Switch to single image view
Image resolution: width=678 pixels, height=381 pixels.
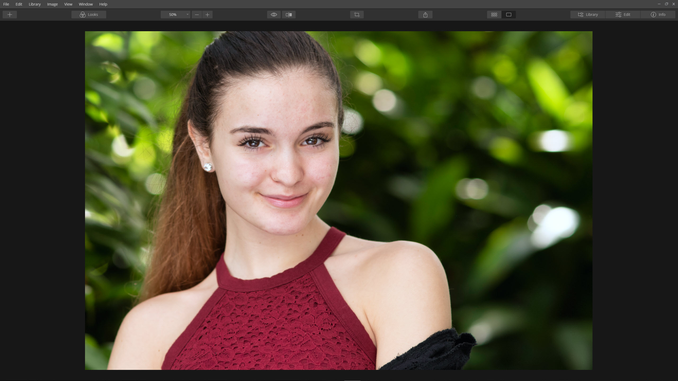click(x=508, y=15)
